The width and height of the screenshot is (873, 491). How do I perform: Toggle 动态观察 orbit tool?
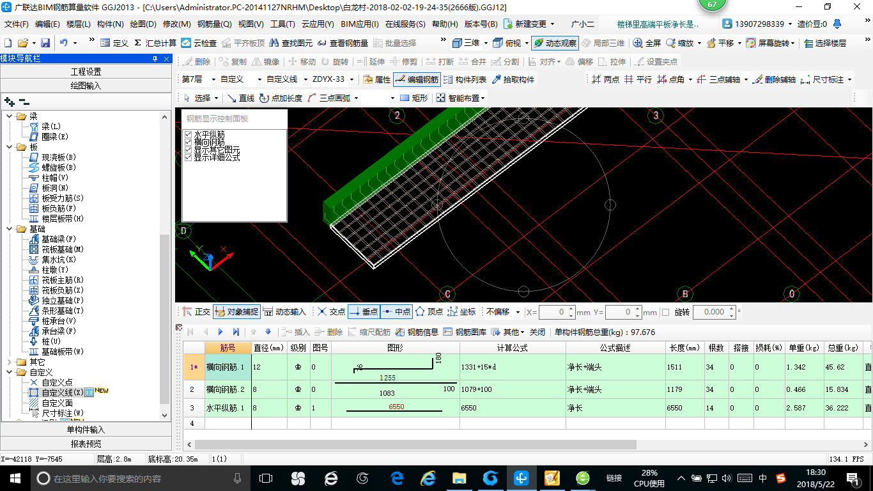coord(554,43)
